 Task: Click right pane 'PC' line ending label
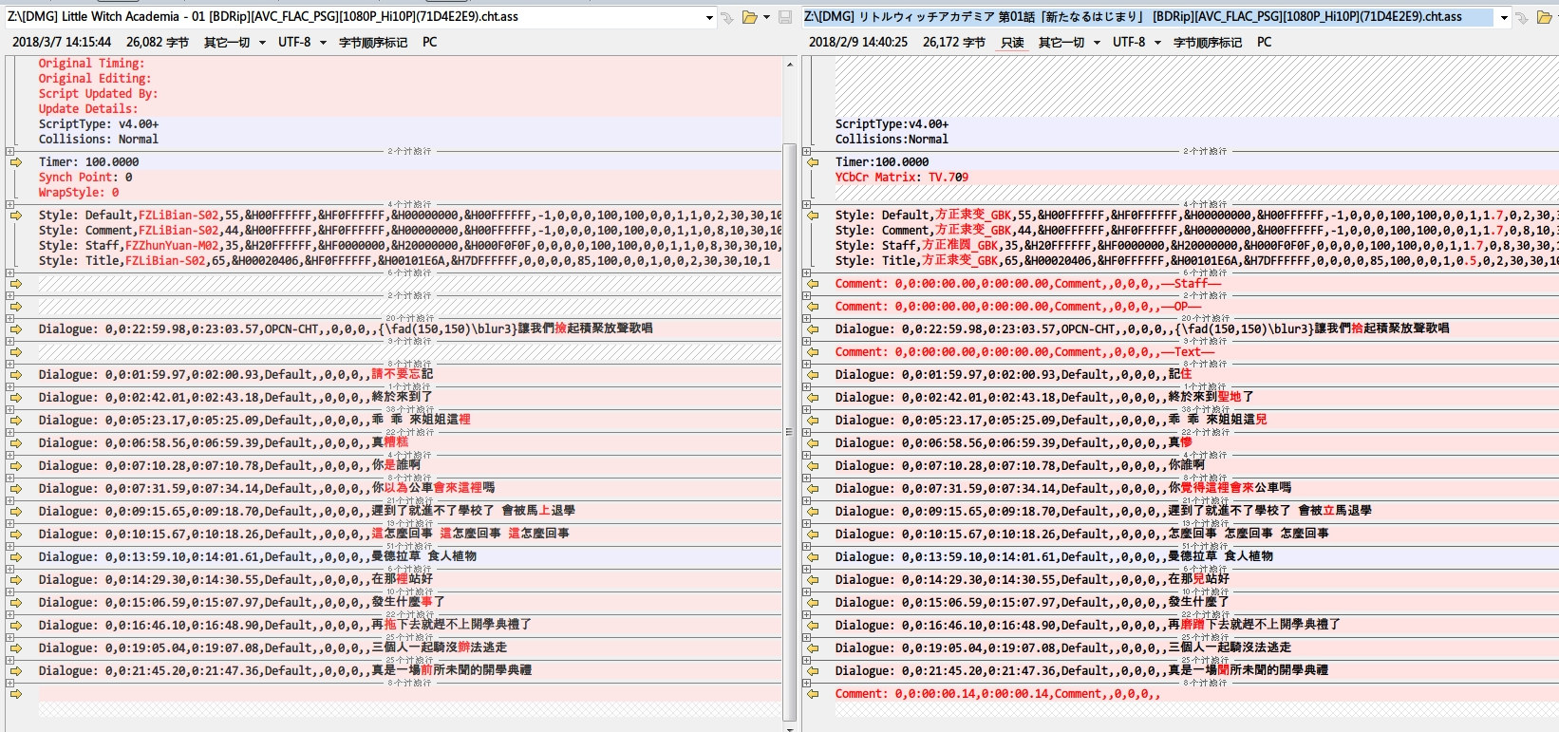1265,43
